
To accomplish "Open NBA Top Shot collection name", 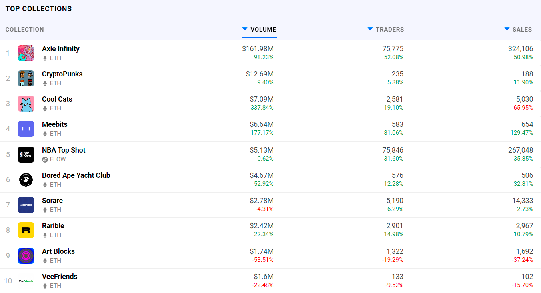I will pyautogui.click(x=64, y=150).
